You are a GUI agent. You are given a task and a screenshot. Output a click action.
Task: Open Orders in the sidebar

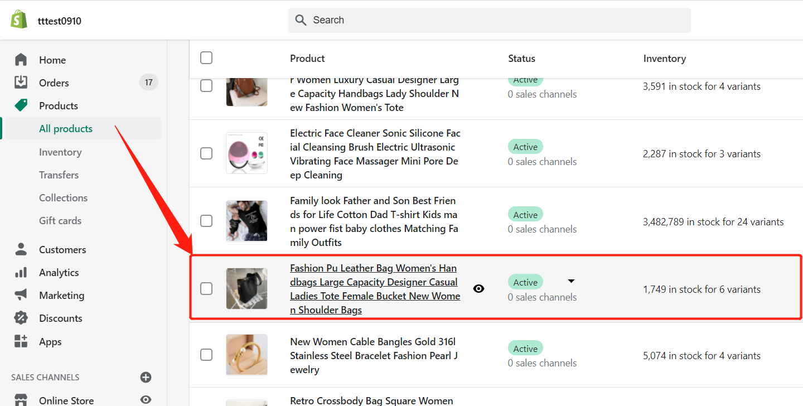coord(54,83)
